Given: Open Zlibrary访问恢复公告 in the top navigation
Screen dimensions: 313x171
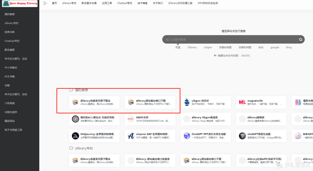Looking at the screenshot, I should 180,3.
